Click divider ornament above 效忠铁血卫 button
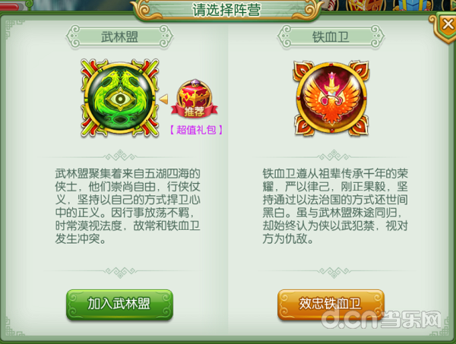 click(334, 272)
